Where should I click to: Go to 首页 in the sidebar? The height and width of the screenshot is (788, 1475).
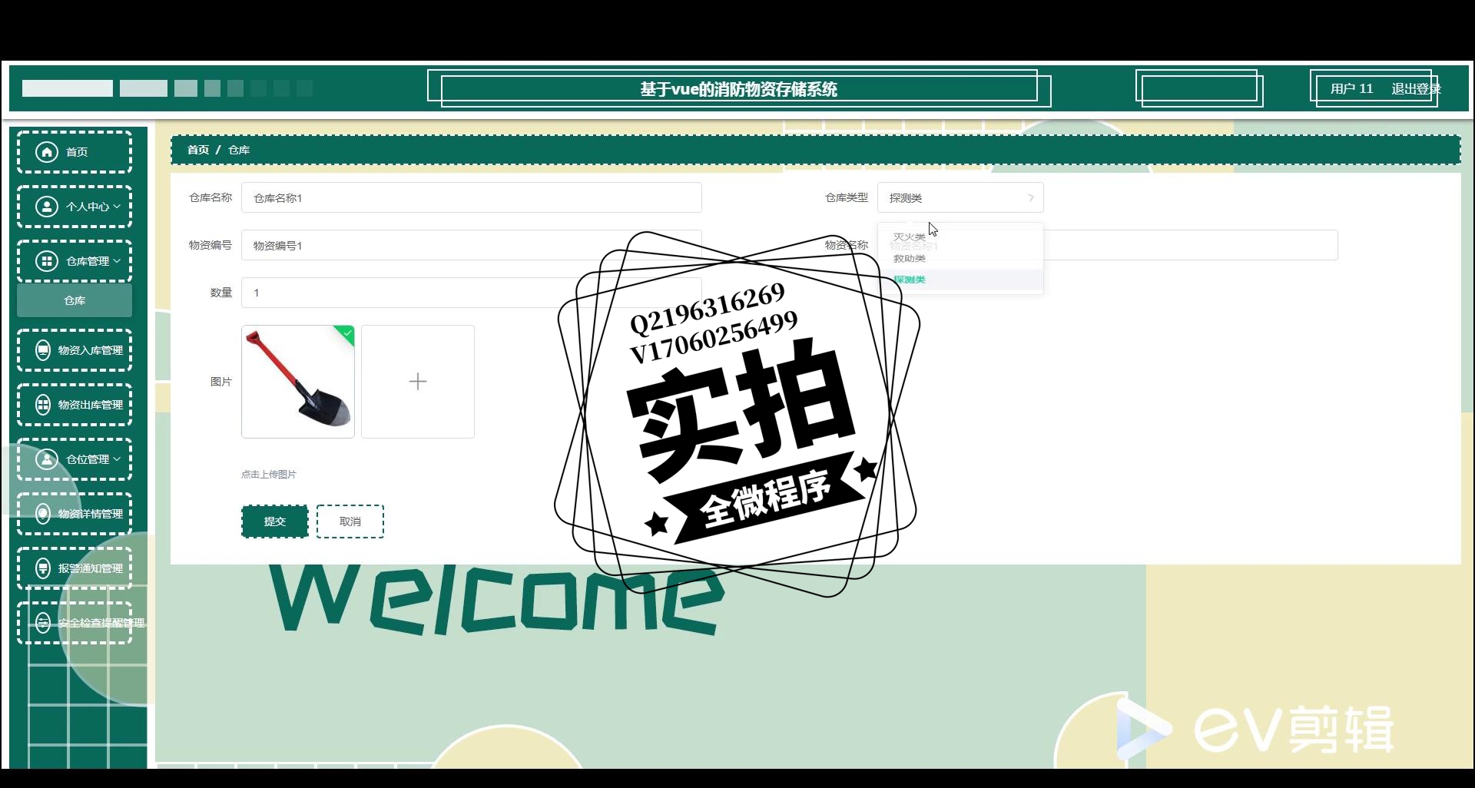(75, 152)
